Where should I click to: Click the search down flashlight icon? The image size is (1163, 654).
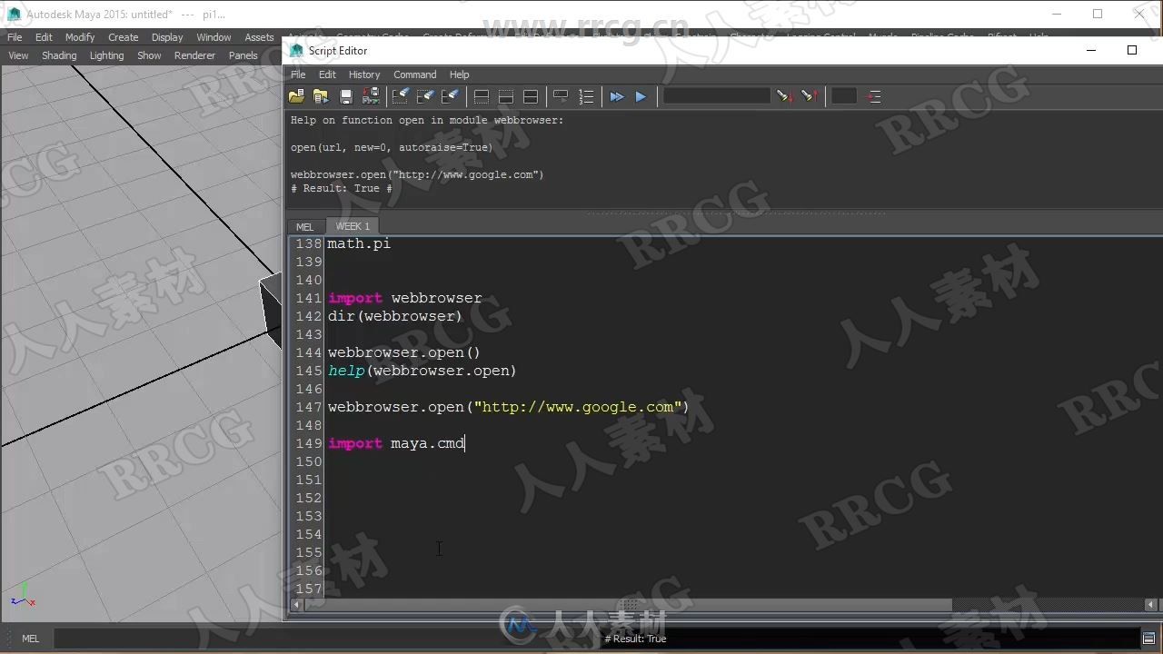coord(784,96)
